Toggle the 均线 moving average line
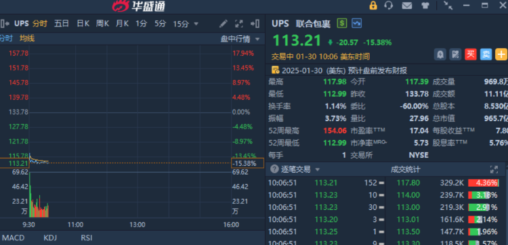 coord(27,39)
